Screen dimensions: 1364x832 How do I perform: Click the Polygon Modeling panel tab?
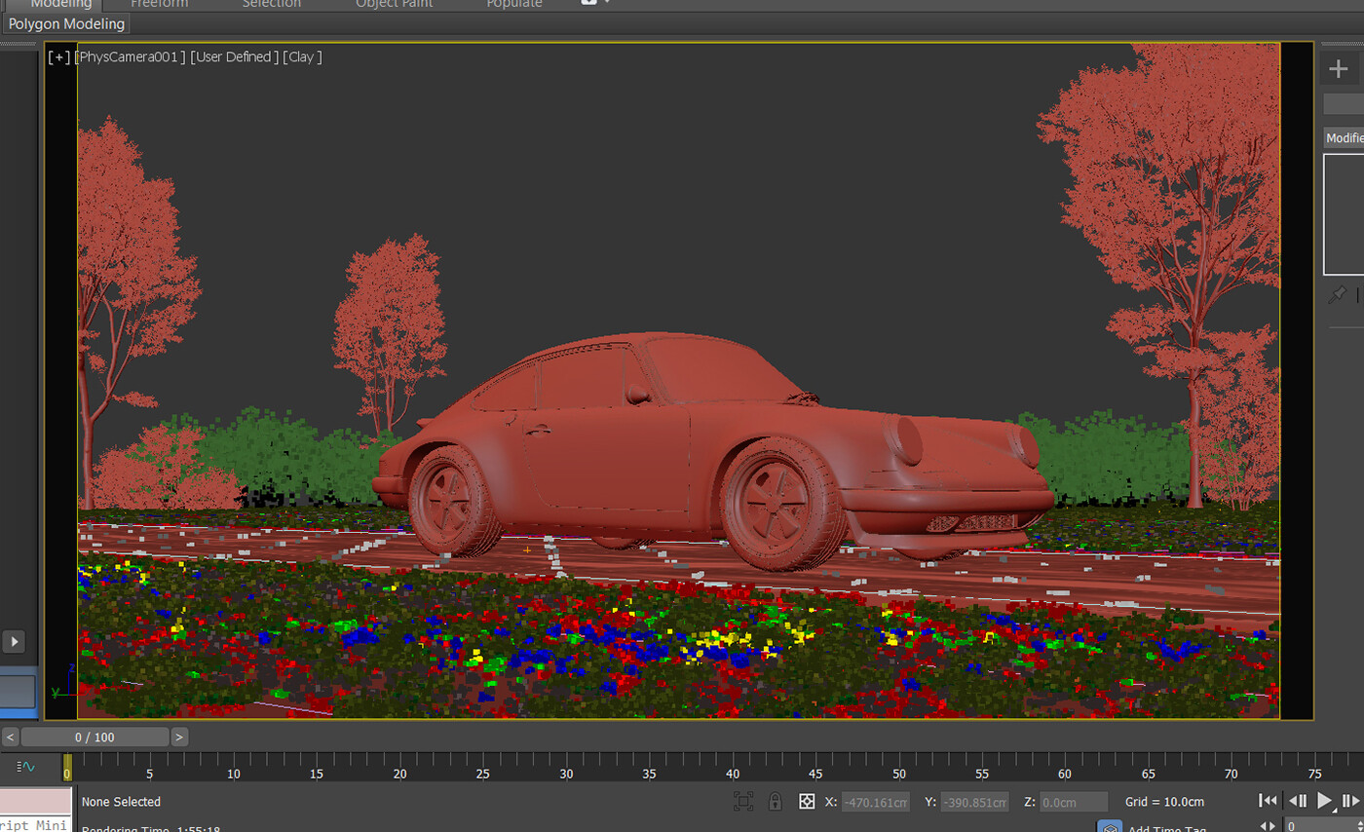65,23
